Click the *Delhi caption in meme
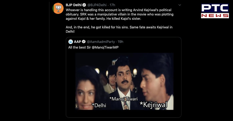233x121 pixels. pos(99,105)
